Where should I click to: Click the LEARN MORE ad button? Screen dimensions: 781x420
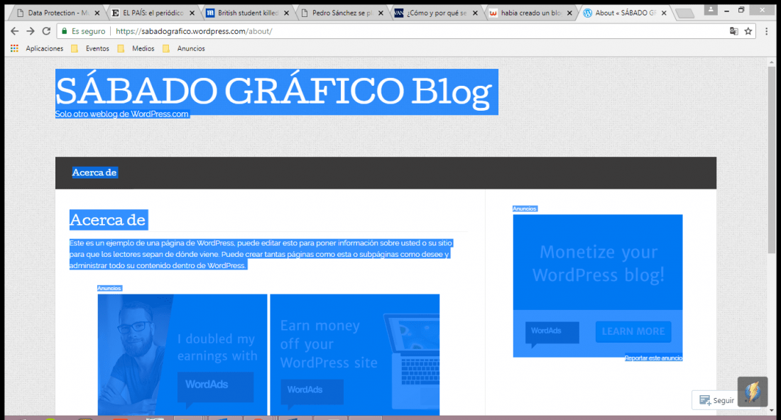pyautogui.click(x=633, y=331)
